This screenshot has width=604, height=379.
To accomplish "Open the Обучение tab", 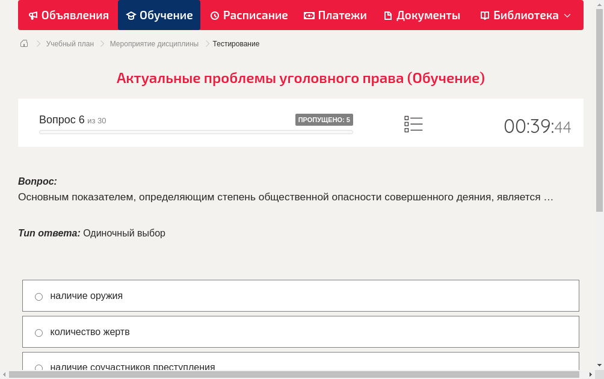I will (159, 15).
